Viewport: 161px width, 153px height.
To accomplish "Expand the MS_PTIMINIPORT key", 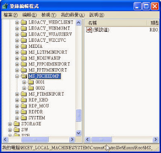I will (17, 94).
